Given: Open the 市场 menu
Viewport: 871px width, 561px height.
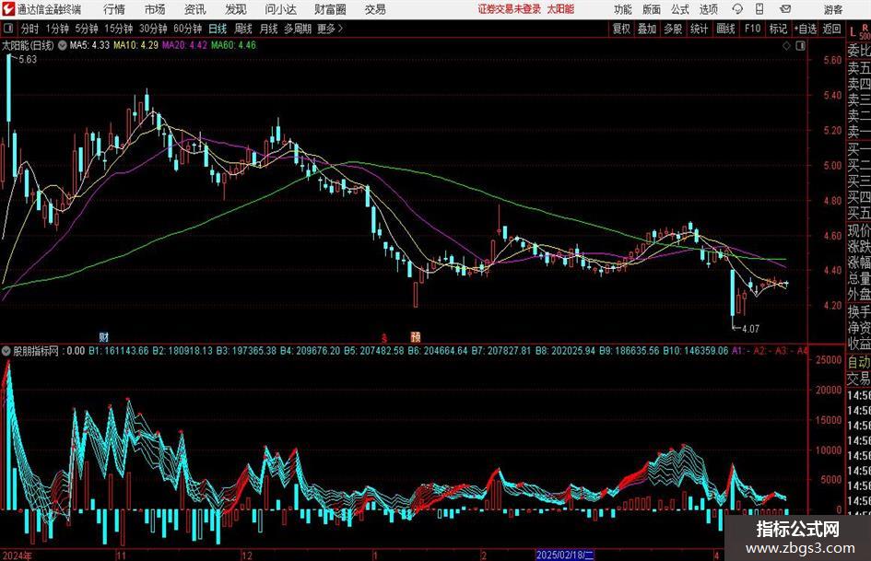Looking at the screenshot, I should (155, 9).
